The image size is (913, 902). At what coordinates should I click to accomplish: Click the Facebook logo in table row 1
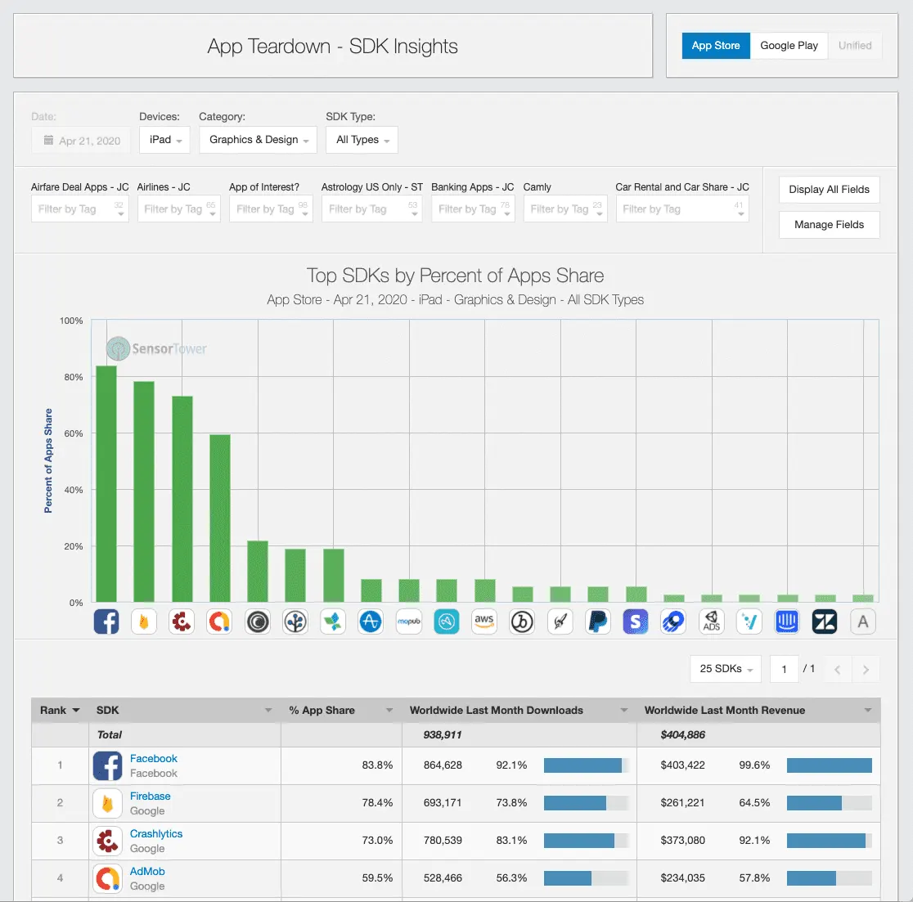coord(108,765)
